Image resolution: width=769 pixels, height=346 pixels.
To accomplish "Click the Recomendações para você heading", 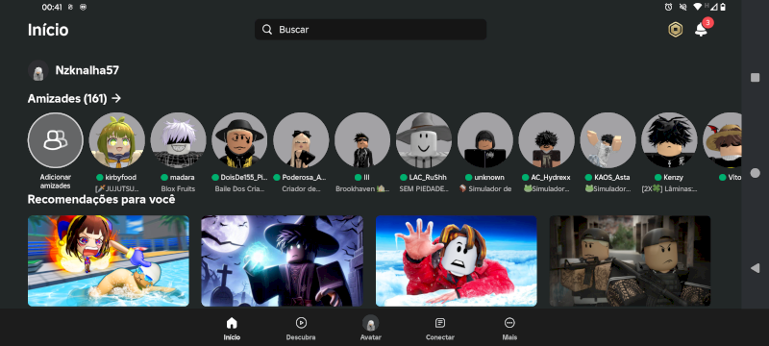I will (x=101, y=200).
